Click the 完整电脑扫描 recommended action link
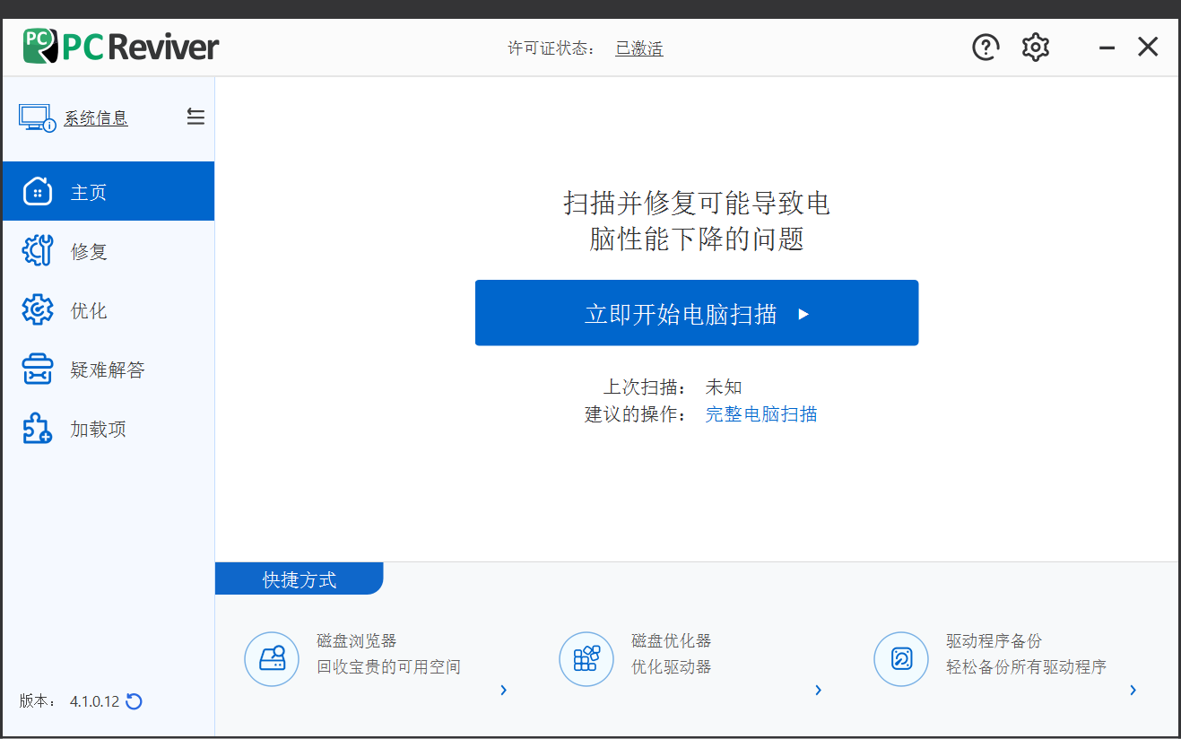 (x=761, y=414)
